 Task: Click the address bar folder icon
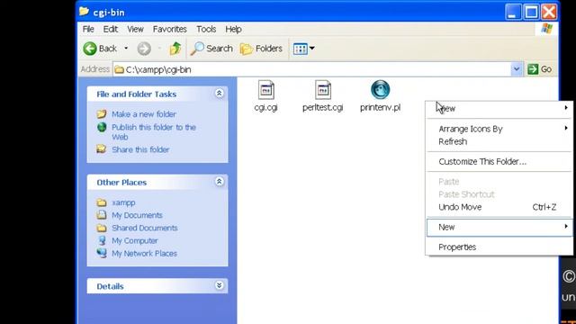coord(119,69)
